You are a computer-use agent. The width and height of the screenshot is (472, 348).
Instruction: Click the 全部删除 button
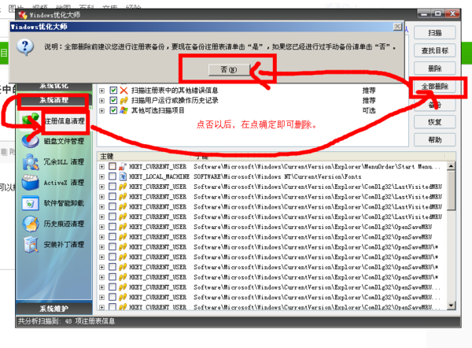coord(435,87)
